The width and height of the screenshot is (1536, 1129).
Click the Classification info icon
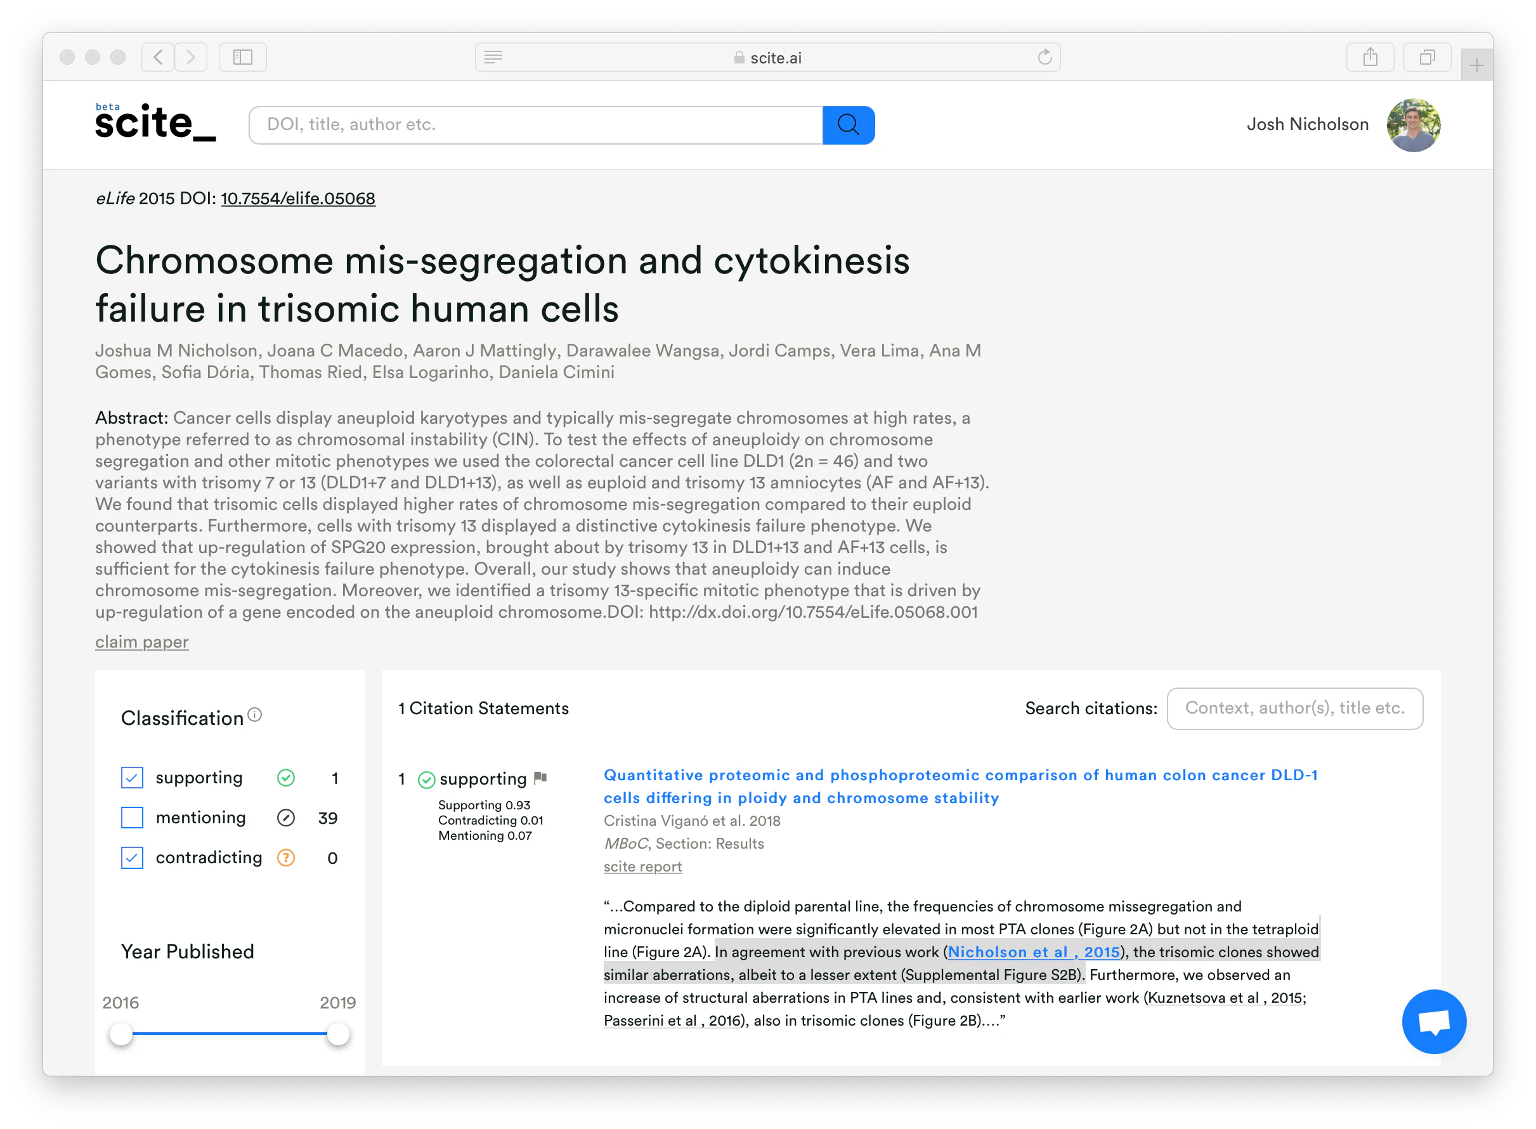pos(255,715)
